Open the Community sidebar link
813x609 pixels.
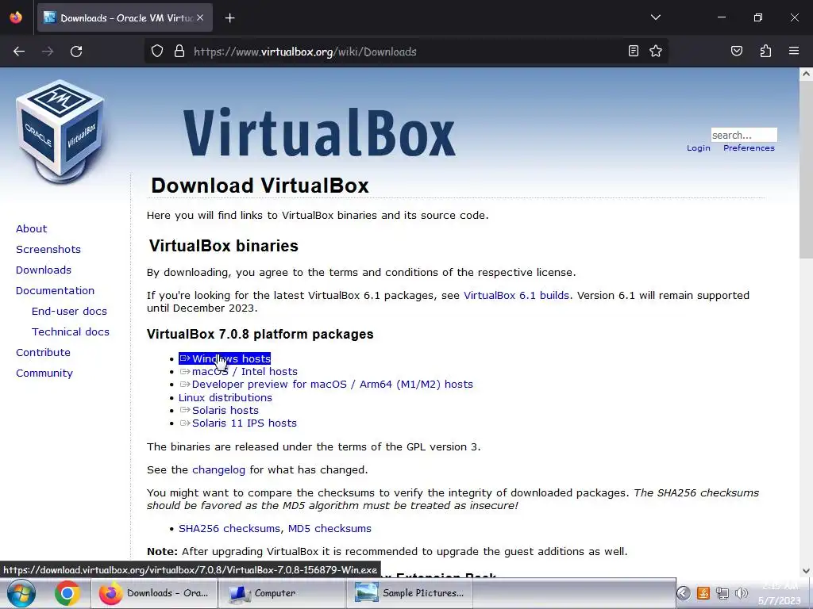click(44, 373)
